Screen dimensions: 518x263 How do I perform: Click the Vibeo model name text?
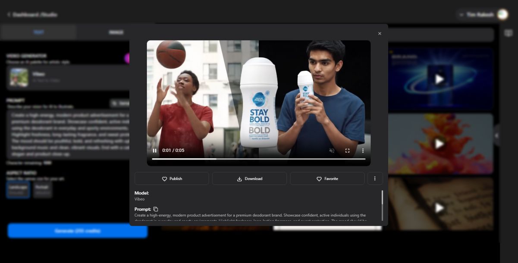click(x=139, y=199)
